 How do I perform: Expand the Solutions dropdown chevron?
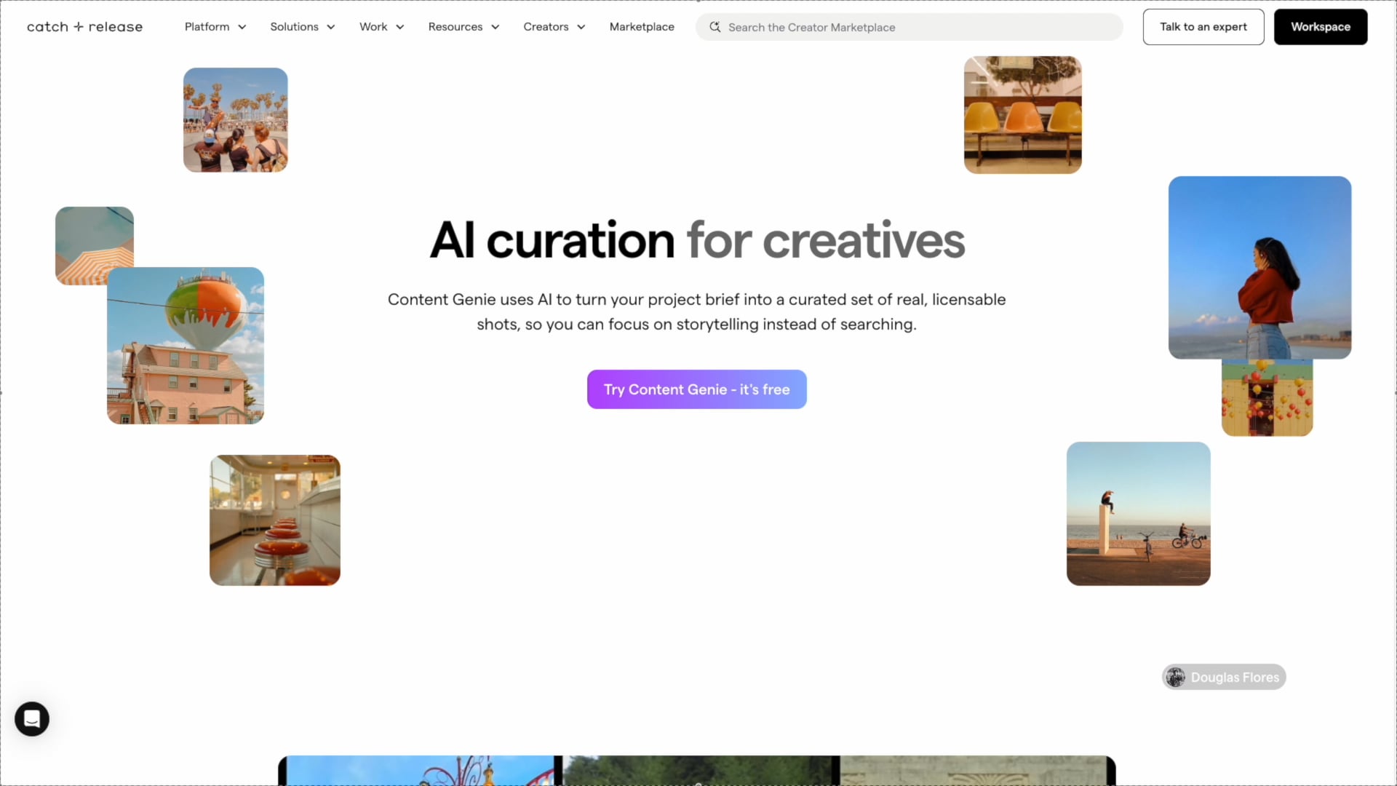(331, 27)
